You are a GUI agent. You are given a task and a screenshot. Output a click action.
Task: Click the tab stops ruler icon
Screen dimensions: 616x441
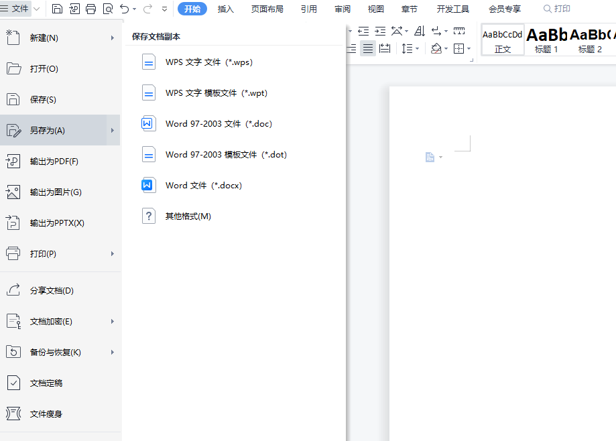click(459, 31)
